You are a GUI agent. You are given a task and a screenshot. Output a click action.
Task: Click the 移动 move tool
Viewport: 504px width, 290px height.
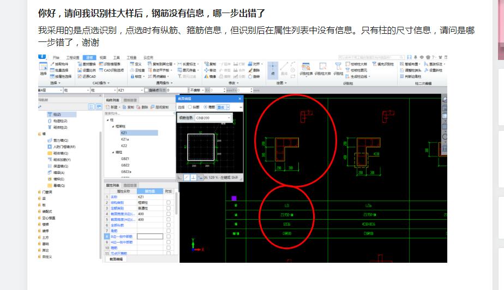[210, 70]
